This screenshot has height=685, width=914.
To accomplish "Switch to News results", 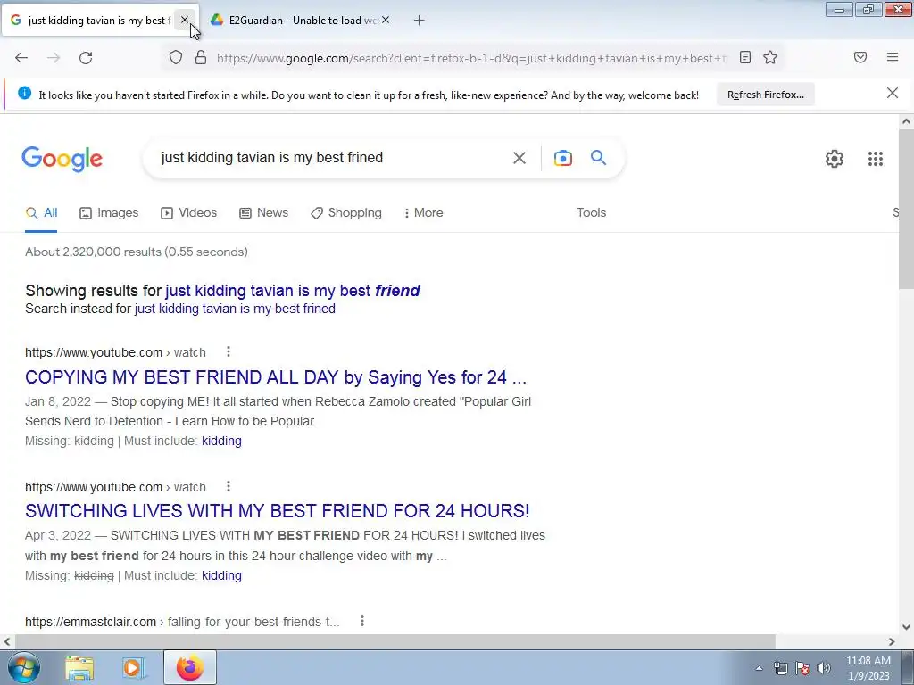I will click(263, 212).
